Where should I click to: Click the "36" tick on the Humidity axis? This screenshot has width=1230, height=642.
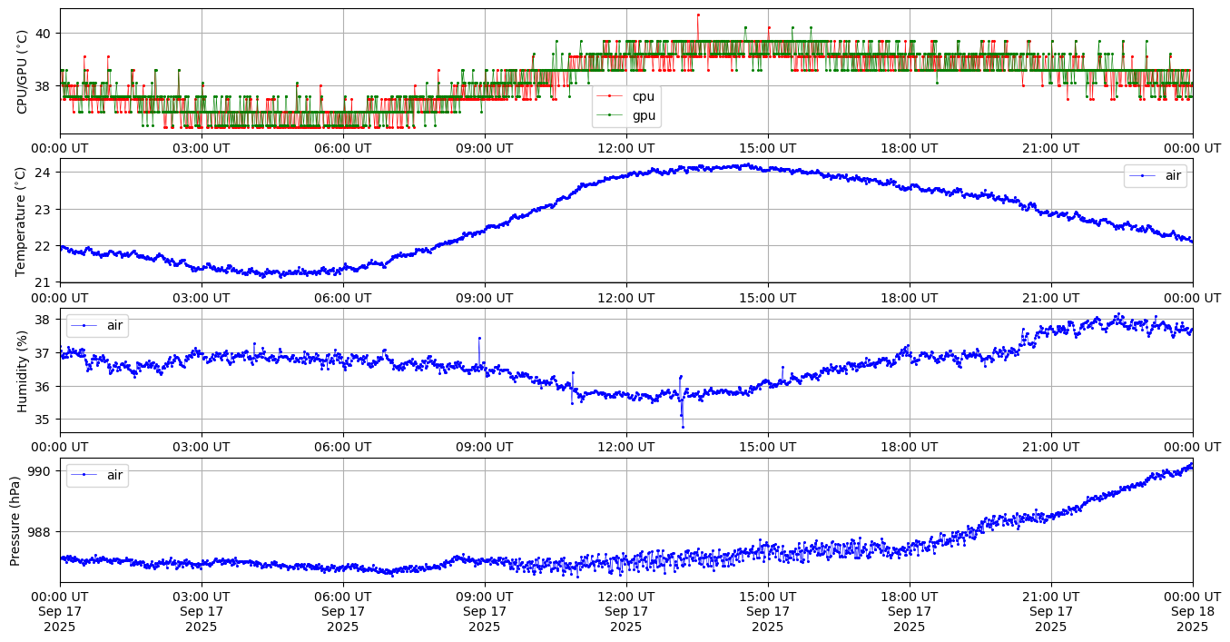[x=44, y=387]
